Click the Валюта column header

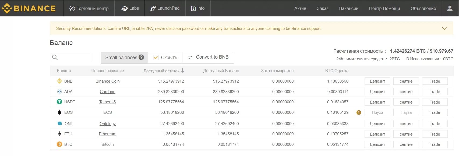[x=64, y=71]
